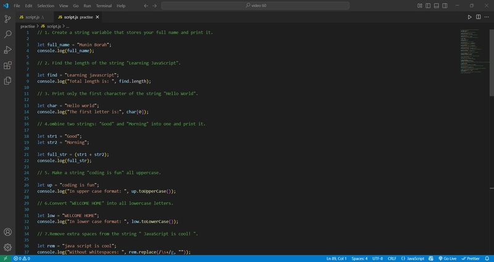Open the Go menu
The image size is (494, 262).
tap(75, 6)
